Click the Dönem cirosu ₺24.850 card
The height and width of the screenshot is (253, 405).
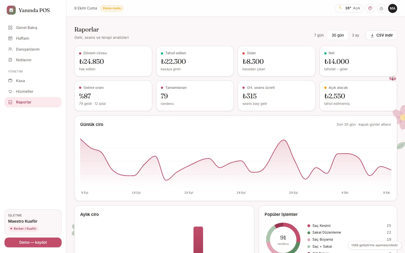pyautogui.click(x=113, y=61)
